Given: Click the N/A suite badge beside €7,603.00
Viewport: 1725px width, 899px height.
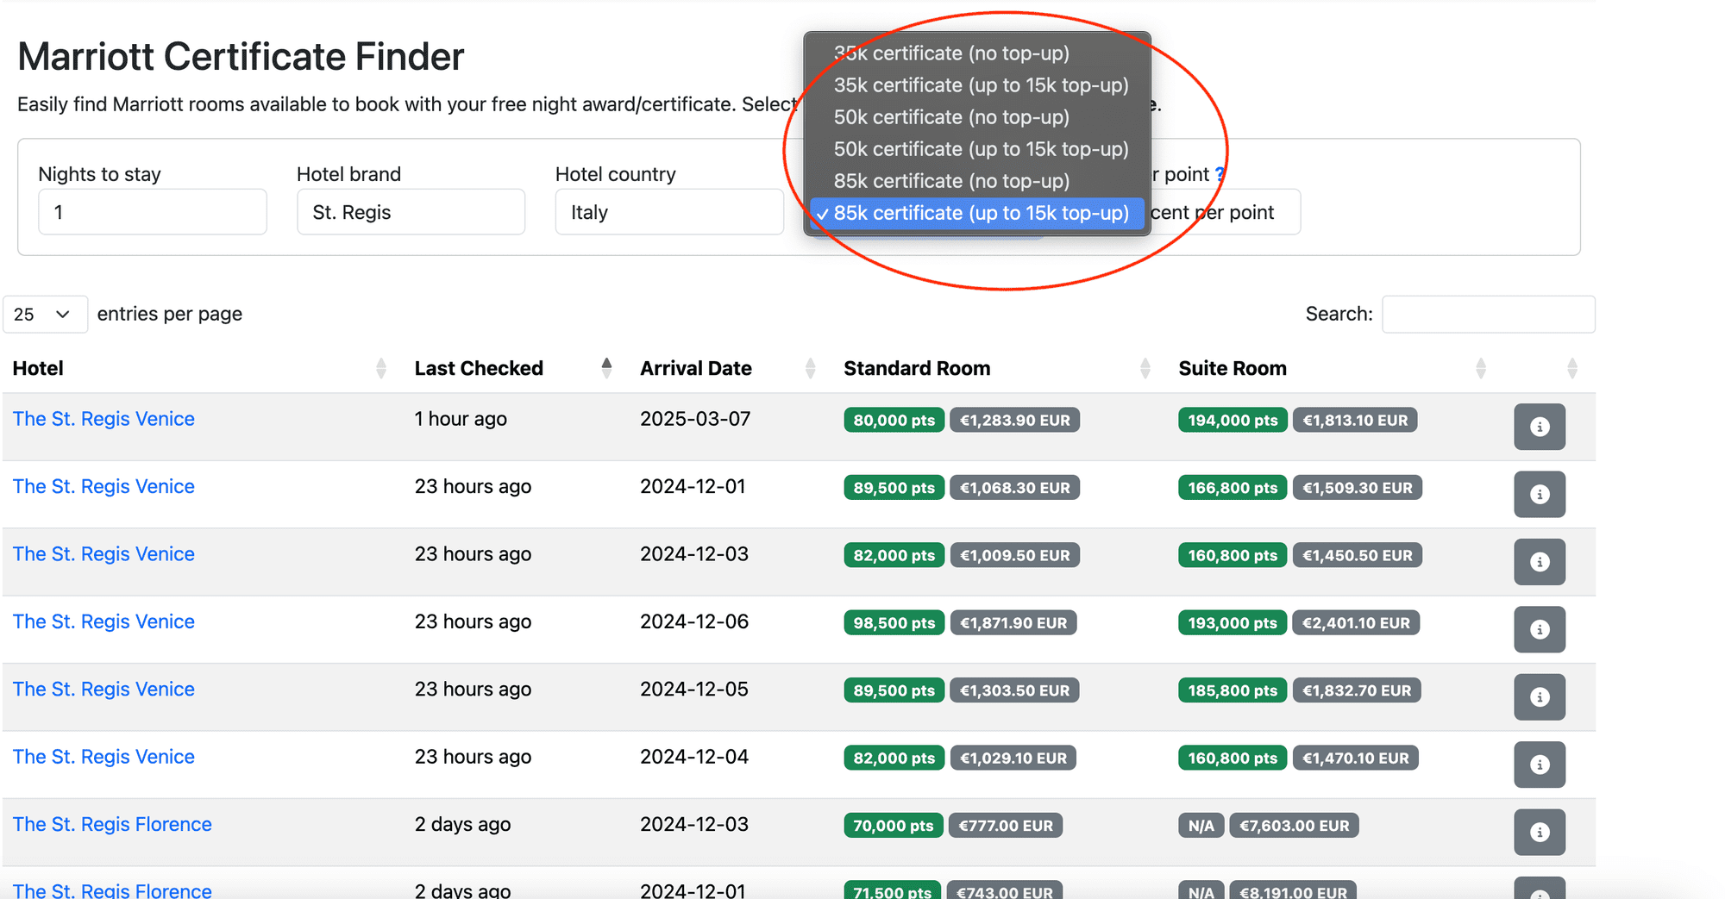Looking at the screenshot, I should [1201, 826].
